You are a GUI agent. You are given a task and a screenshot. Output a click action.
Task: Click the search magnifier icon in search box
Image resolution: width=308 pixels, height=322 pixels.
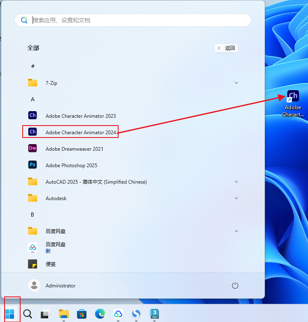[24, 20]
